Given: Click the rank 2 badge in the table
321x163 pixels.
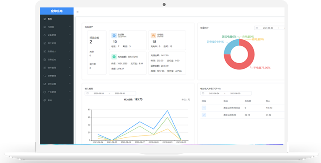Looking at the screenshot, I should coord(204,115).
